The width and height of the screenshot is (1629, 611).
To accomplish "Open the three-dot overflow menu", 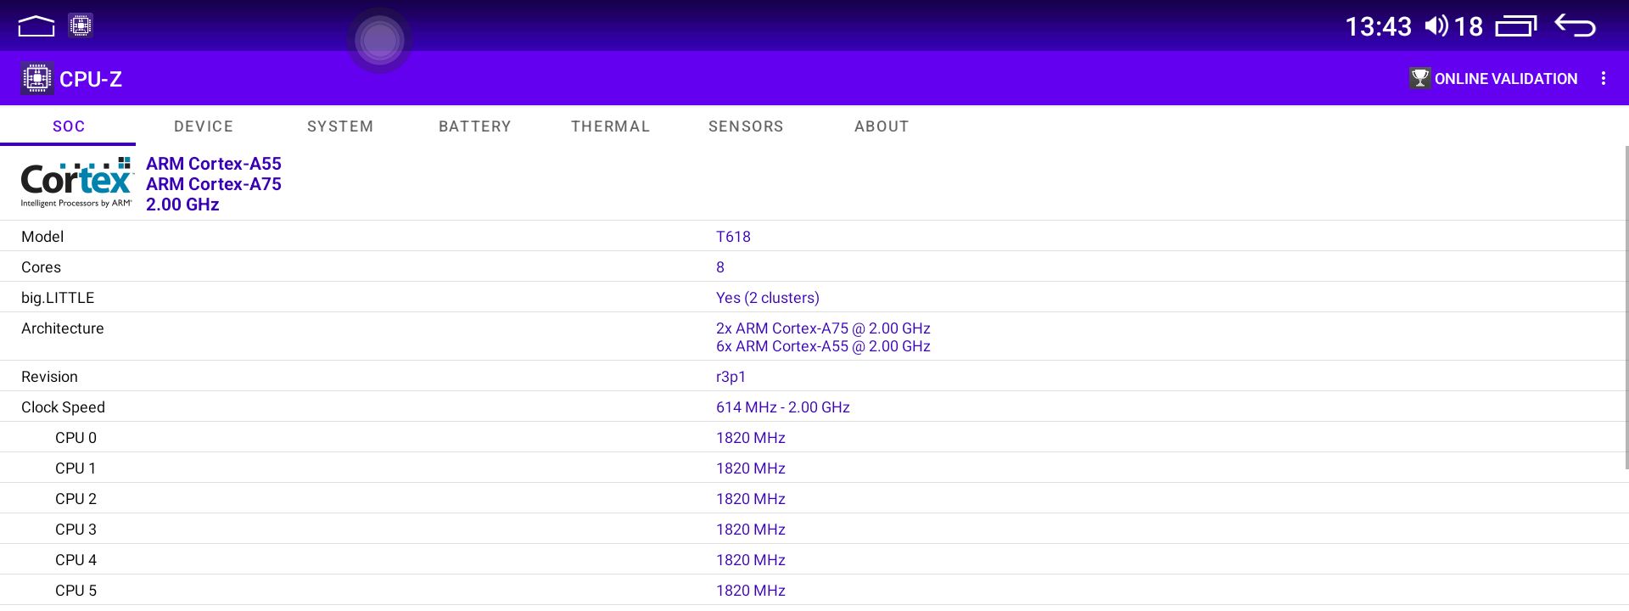I will (x=1603, y=78).
